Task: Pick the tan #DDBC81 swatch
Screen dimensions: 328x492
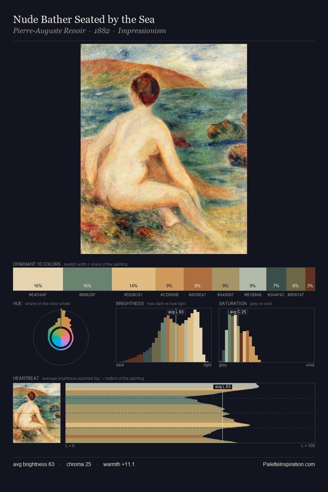Action: click(x=133, y=279)
